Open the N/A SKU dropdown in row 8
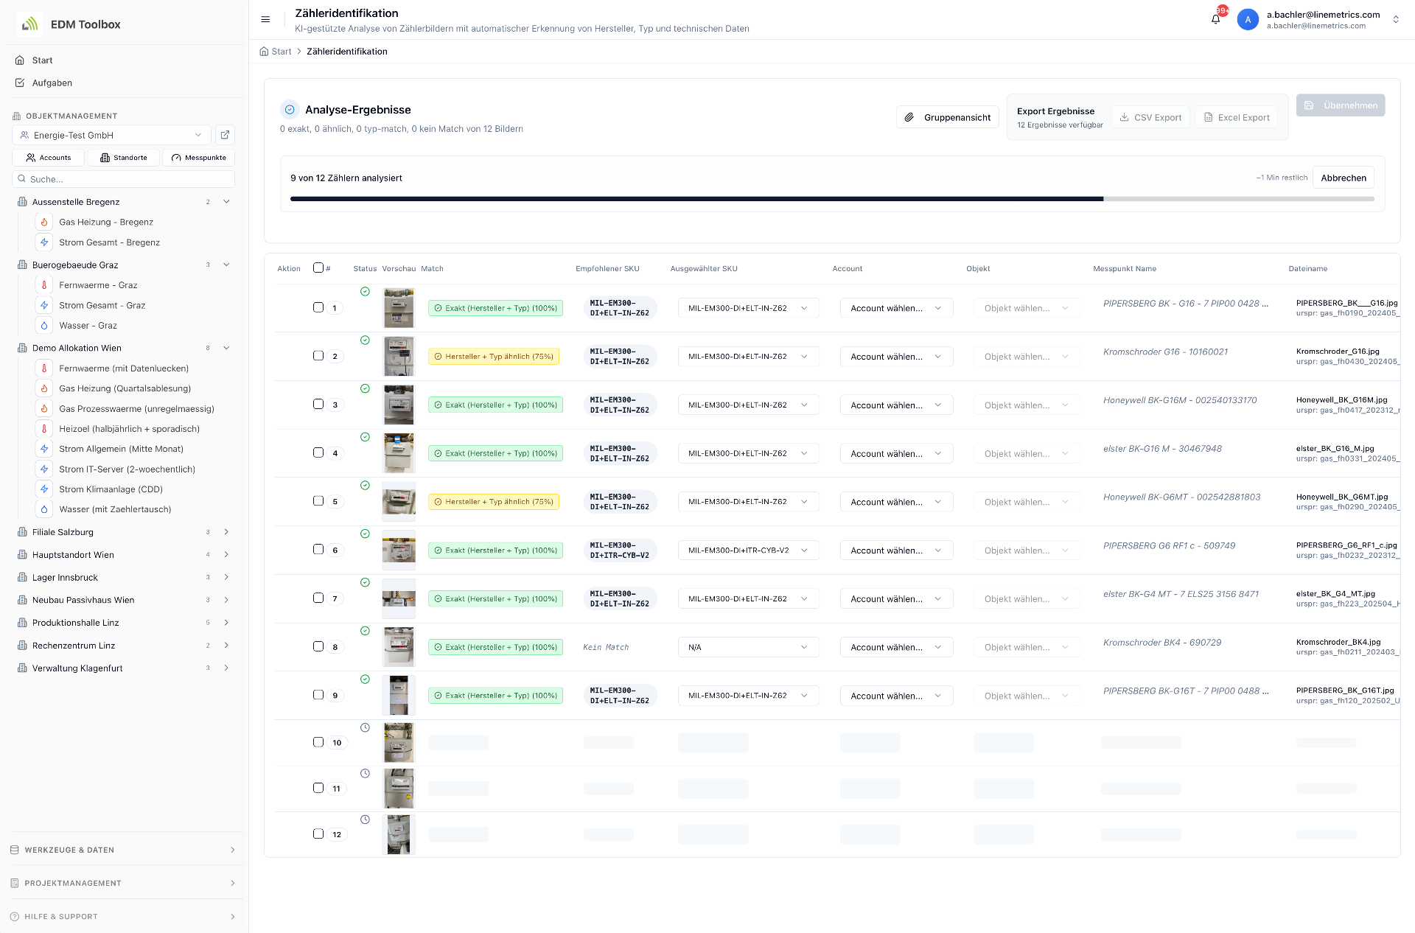The image size is (1415, 933). [x=748, y=647]
